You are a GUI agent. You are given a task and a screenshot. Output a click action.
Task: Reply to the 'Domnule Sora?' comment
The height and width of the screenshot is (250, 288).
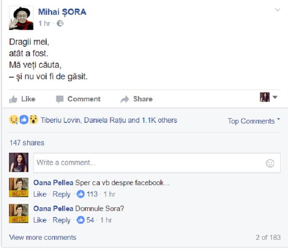coord(61,220)
